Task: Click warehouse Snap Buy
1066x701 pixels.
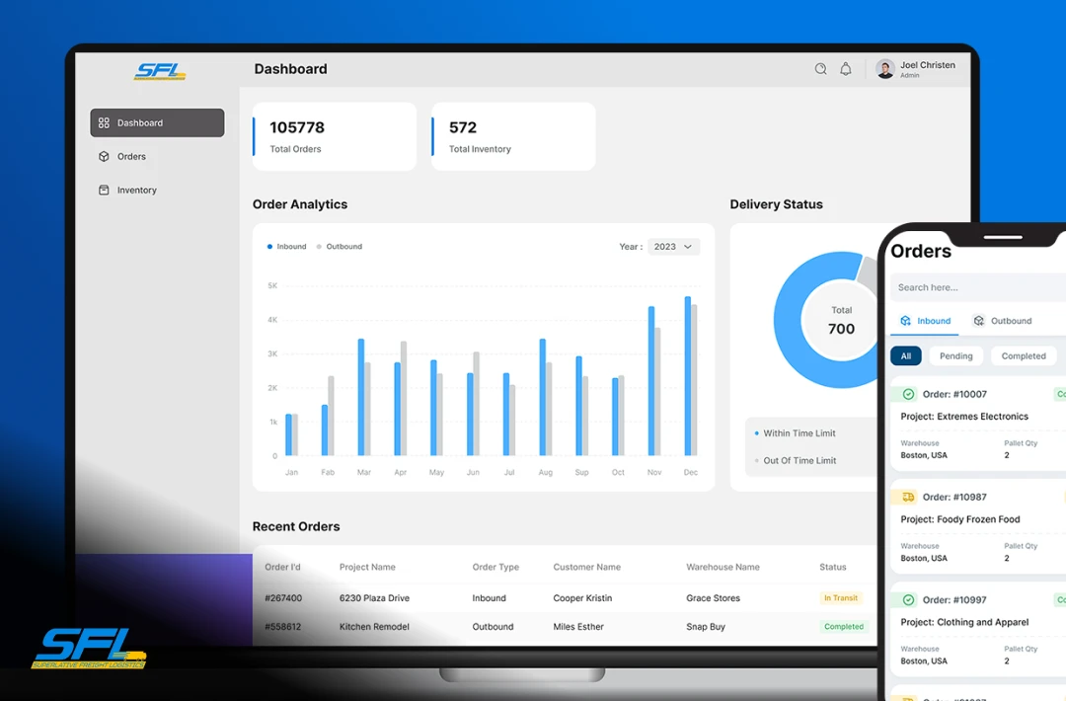Action: [706, 627]
